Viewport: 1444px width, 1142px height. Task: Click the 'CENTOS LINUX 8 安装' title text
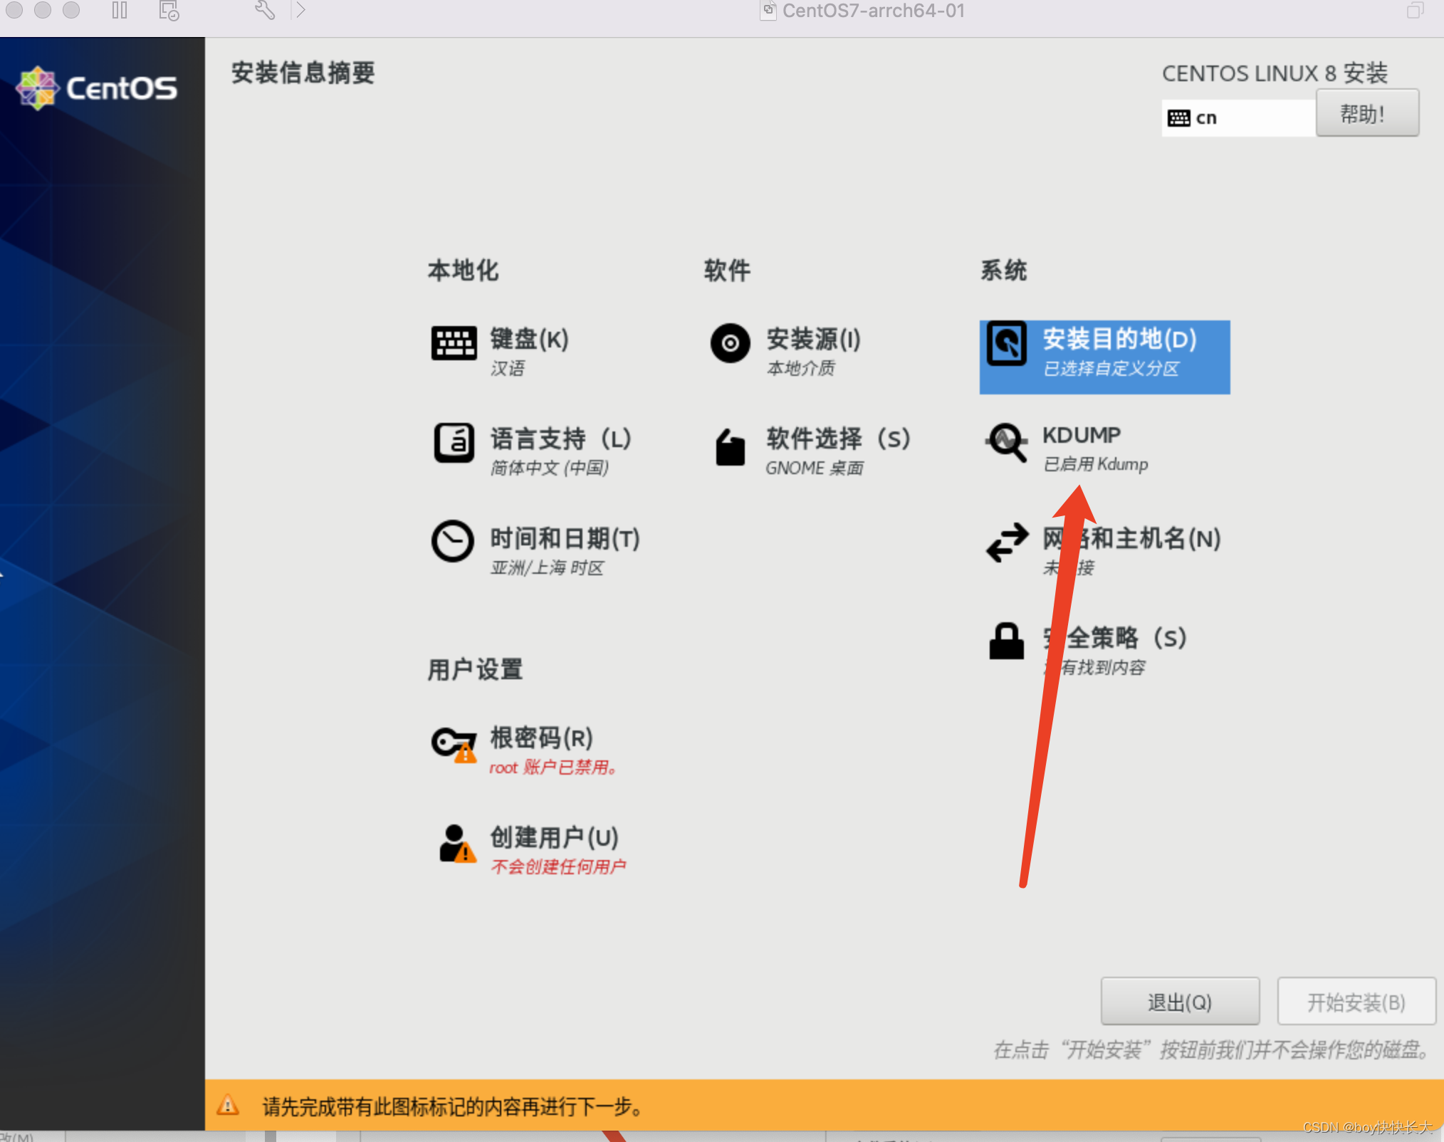[1275, 73]
